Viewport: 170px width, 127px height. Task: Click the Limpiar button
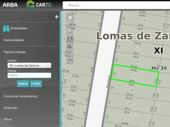click(x=36, y=84)
